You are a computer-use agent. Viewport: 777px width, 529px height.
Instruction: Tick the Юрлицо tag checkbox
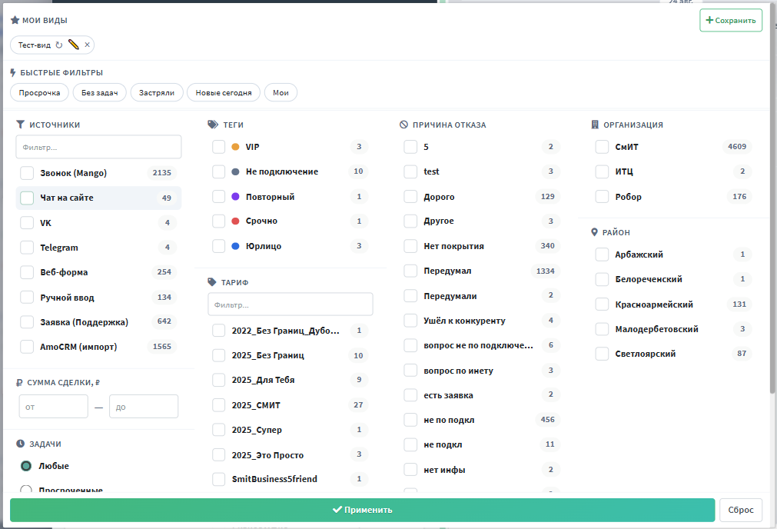[x=218, y=246]
